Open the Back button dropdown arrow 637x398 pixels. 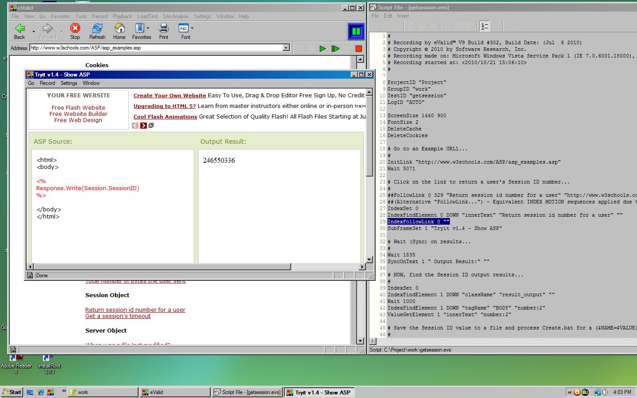click(33, 31)
